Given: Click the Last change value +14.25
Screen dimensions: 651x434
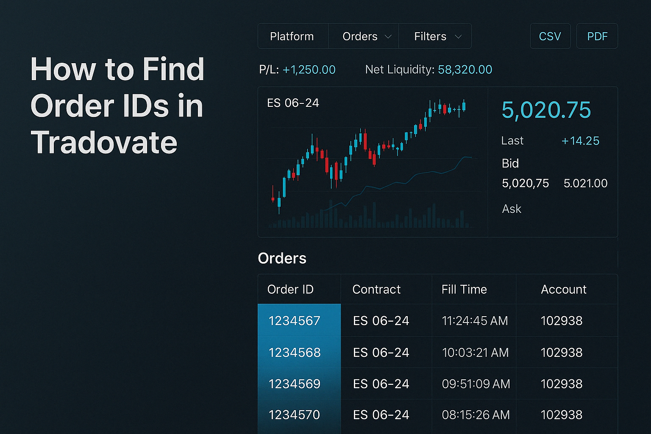Looking at the screenshot, I should pos(580,141).
